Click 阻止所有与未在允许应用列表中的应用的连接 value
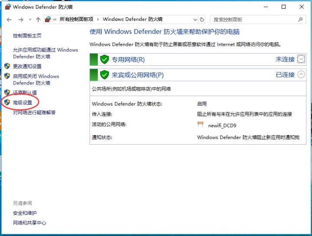This screenshot has width=312, height=236. 244,114
